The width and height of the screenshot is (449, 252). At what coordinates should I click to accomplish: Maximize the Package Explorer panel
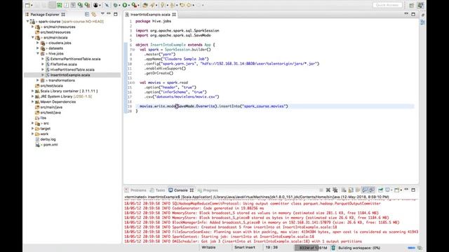tap(116, 14)
